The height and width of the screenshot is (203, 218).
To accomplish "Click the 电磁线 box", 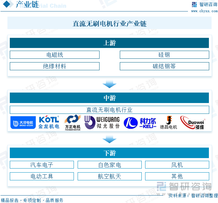I will [x=55, y=55].
